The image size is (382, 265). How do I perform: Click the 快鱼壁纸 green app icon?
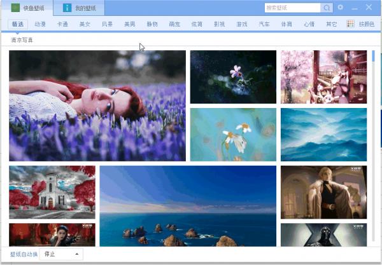[x=15, y=8]
